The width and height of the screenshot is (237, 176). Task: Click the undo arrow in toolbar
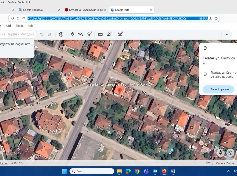click(42, 34)
